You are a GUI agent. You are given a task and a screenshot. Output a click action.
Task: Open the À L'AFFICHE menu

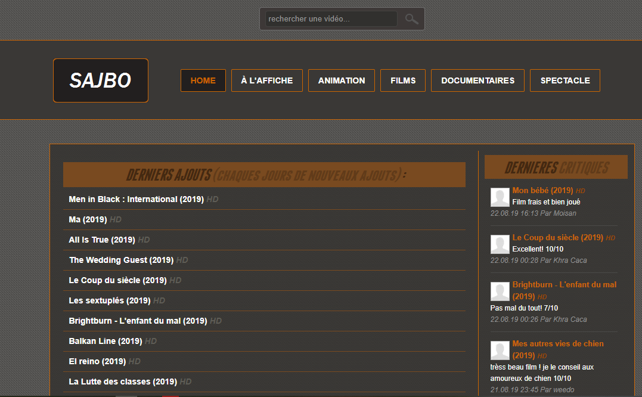(267, 80)
